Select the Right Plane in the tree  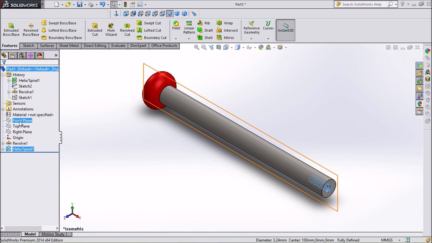[x=22, y=132]
